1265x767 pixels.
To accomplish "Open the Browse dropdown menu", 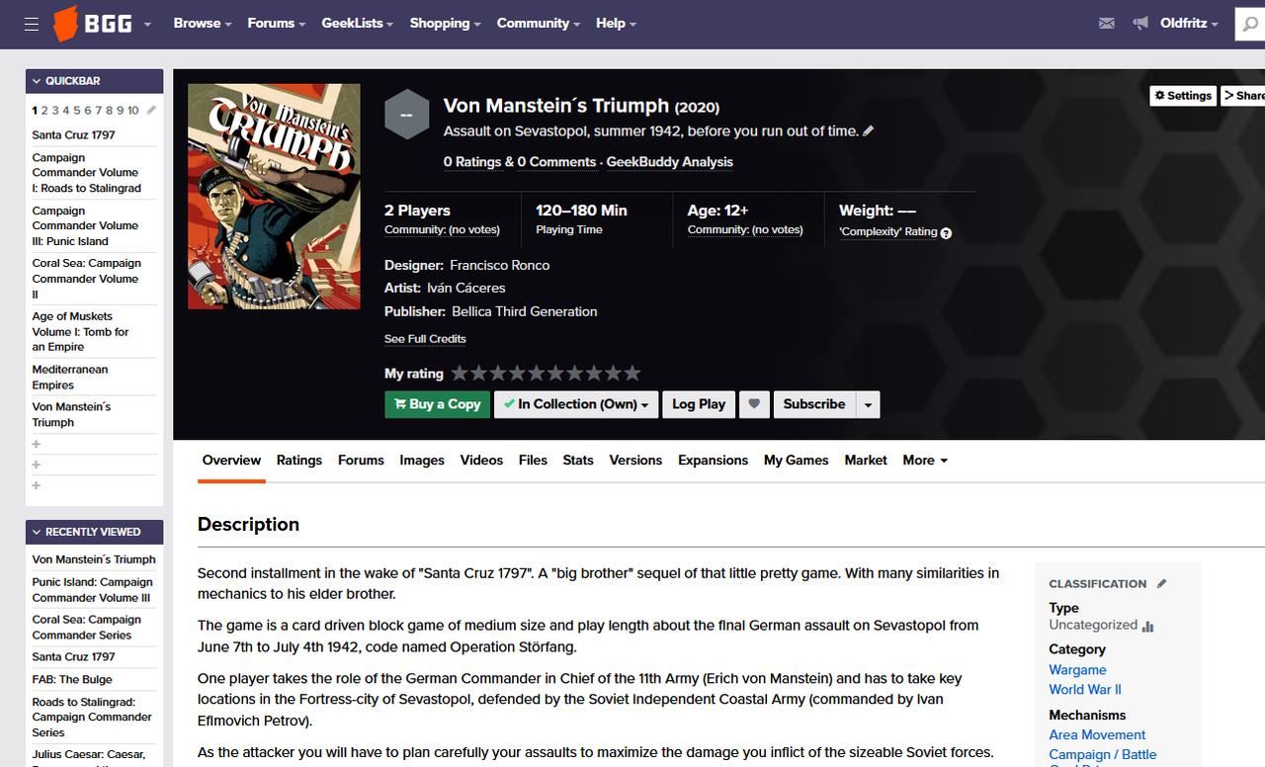I will coord(203,24).
